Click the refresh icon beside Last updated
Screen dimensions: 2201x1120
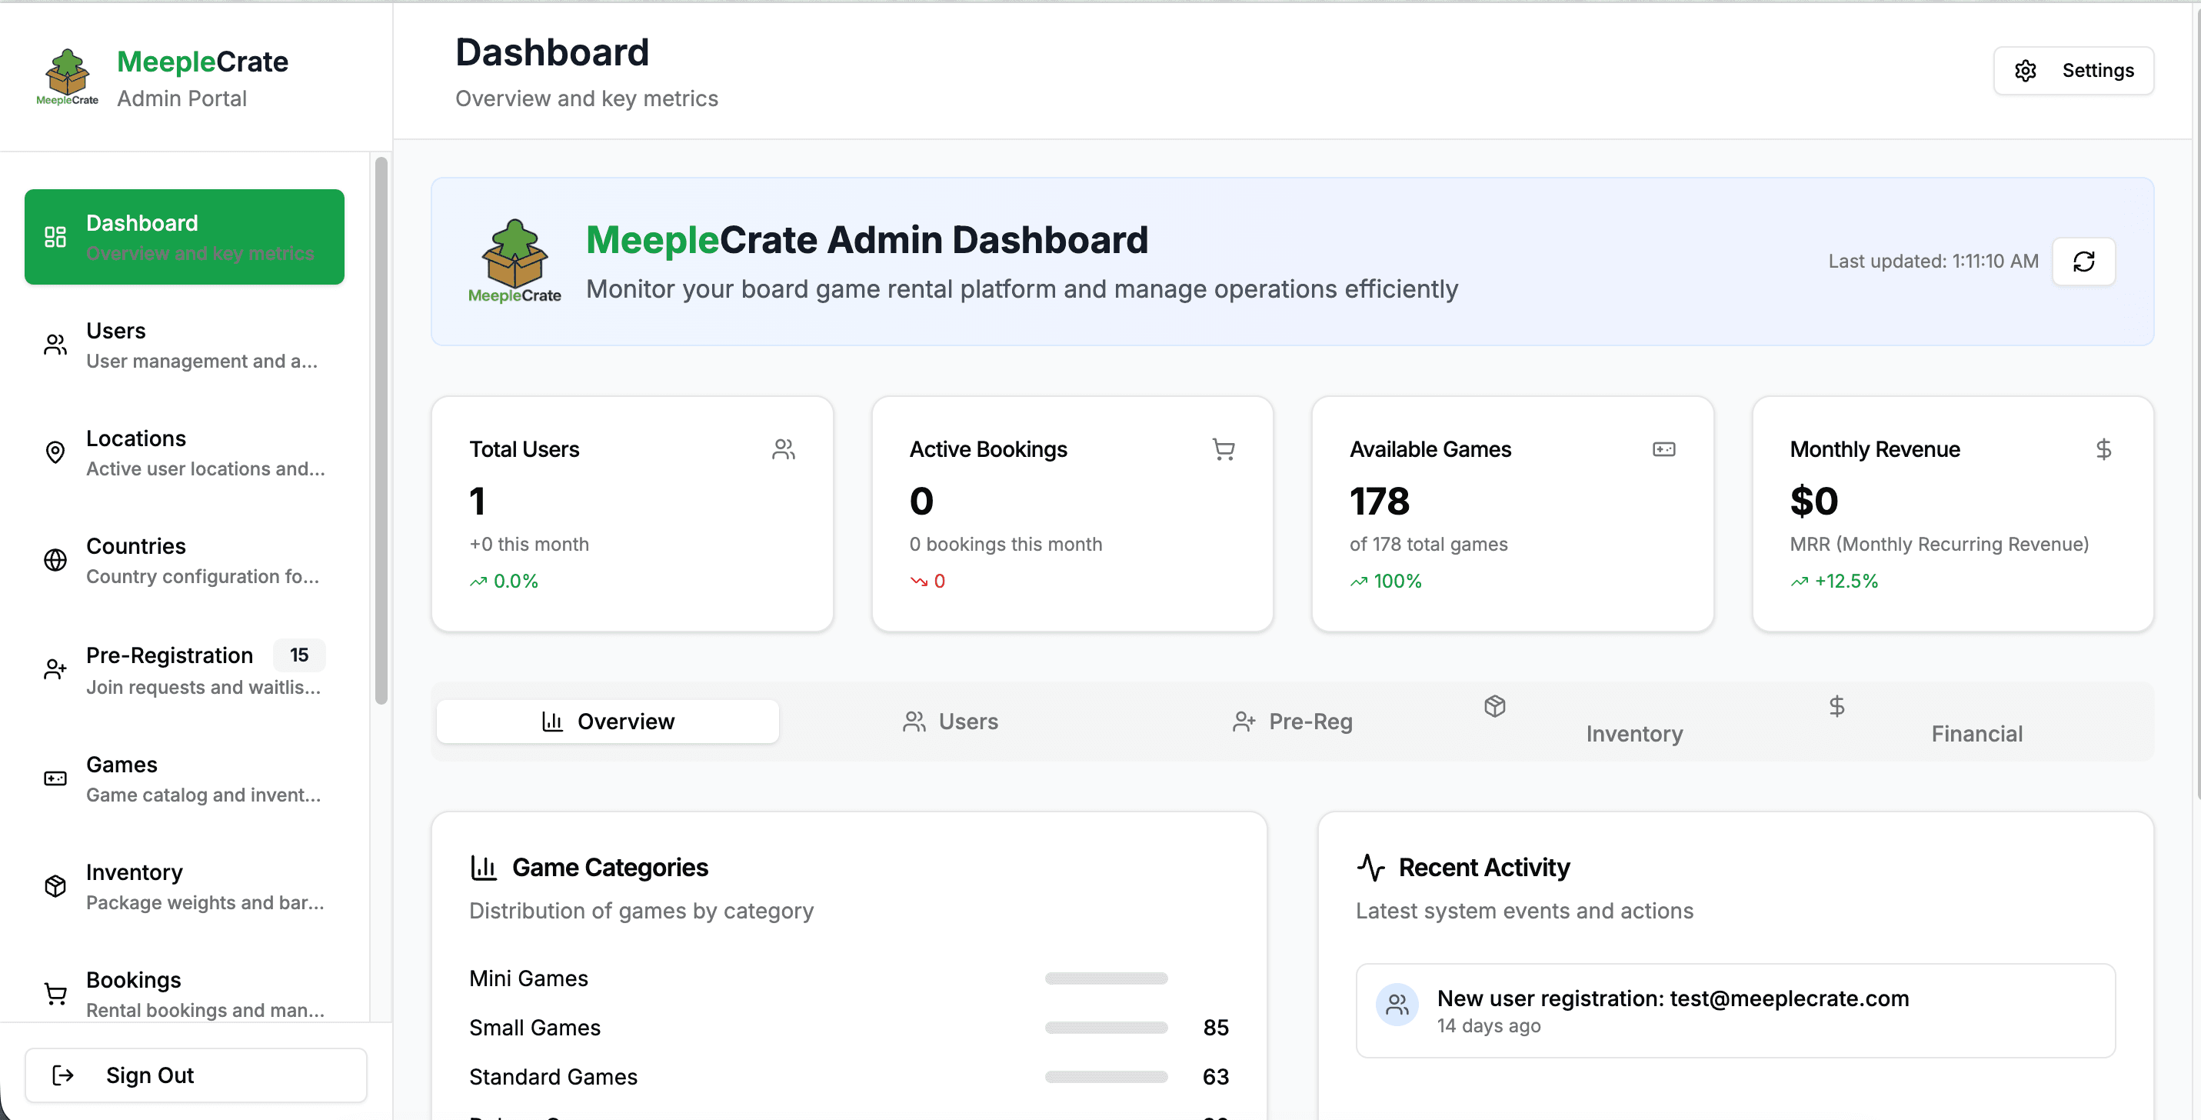(2084, 262)
